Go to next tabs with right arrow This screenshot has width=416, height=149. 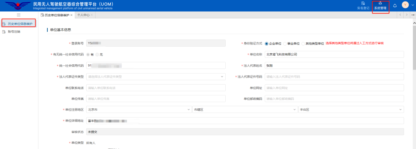coord(407,15)
